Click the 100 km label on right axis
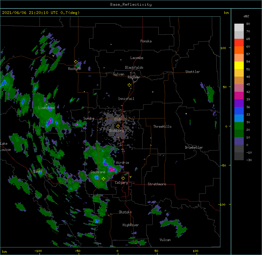Image resolution: width=262 pixels, height=255 pixels. (x=223, y=48)
